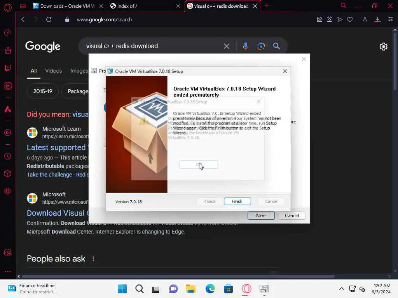This screenshot has width=398, height=298.
Task: Take a snapshot with the camera icon
Action: (x=330, y=19)
